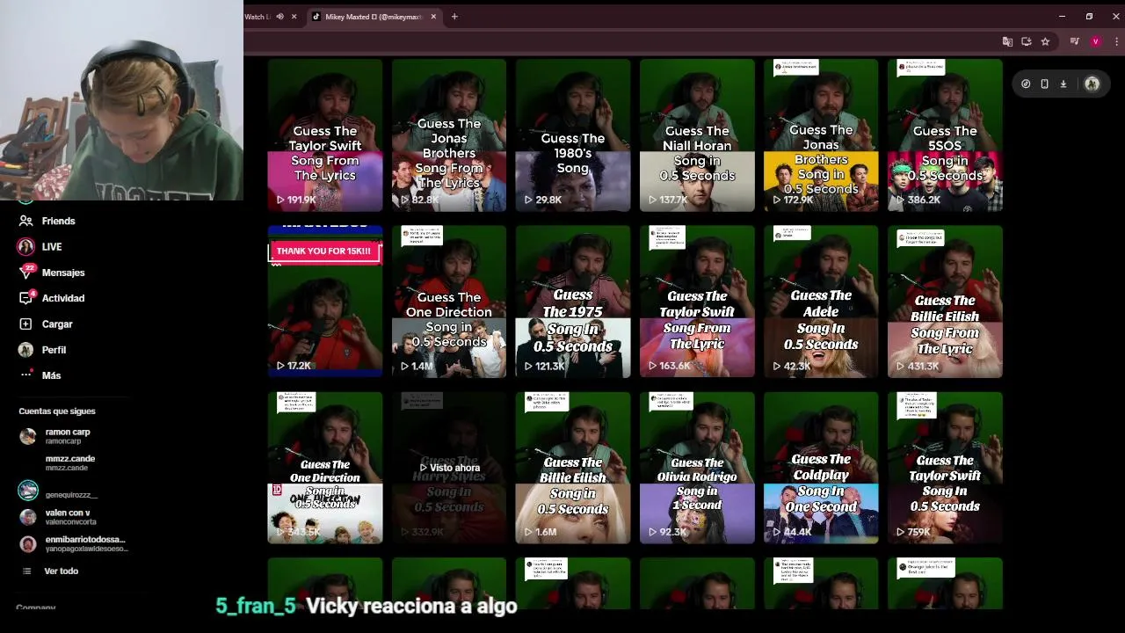The height and width of the screenshot is (633, 1125).
Task: Open One Direction 0.5 Seconds video with 1.4M views
Action: pyautogui.click(x=449, y=302)
